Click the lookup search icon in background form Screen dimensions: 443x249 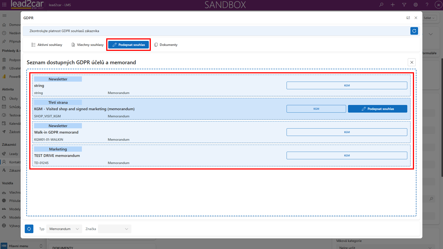(x=431, y=199)
